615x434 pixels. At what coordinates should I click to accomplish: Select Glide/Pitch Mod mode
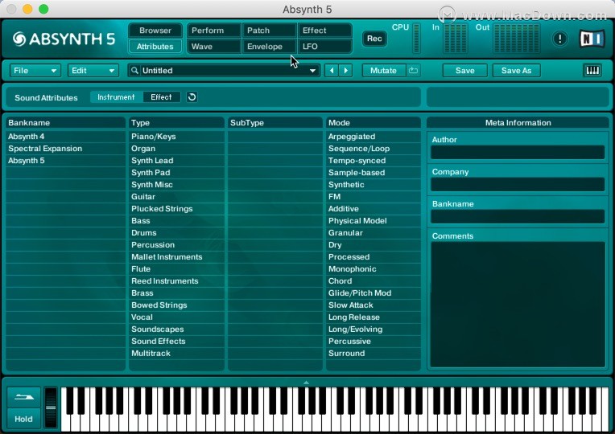[x=374, y=293]
